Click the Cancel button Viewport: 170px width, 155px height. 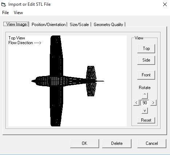(x=152, y=143)
